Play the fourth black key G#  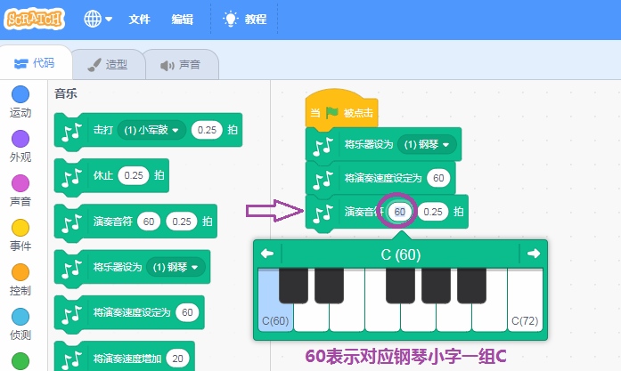pos(436,286)
